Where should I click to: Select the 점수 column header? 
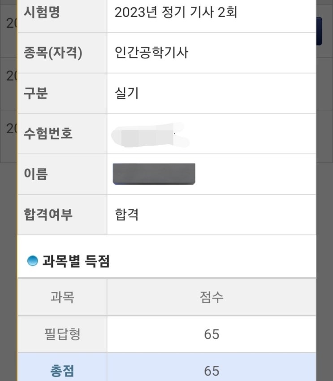[211, 297]
